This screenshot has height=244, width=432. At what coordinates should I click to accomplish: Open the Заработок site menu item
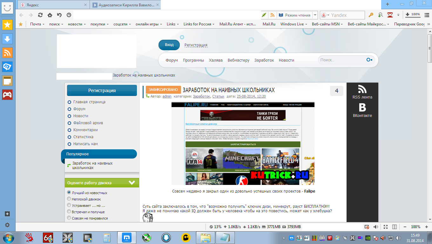[264, 60]
